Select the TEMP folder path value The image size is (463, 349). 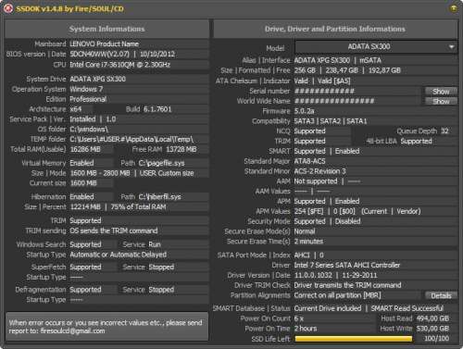(x=131, y=139)
